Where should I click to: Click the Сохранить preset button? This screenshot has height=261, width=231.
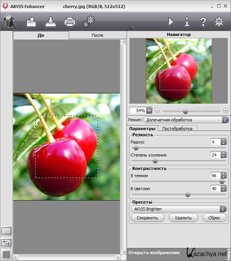(x=147, y=218)
